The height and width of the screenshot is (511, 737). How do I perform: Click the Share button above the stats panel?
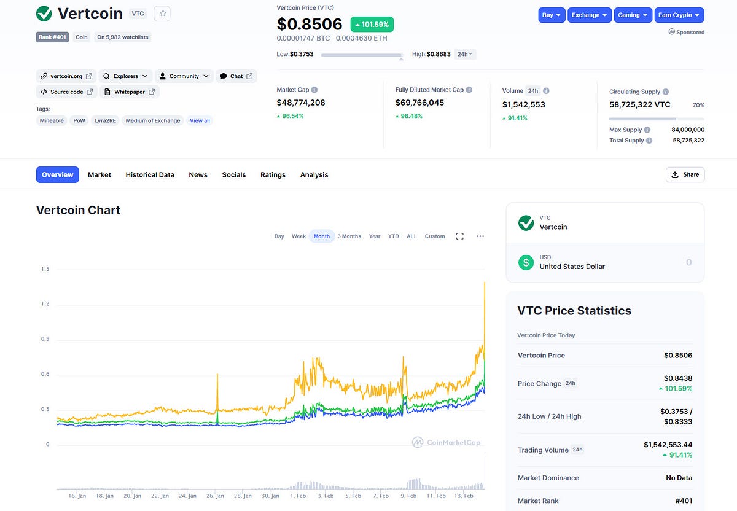pos(685,174)
